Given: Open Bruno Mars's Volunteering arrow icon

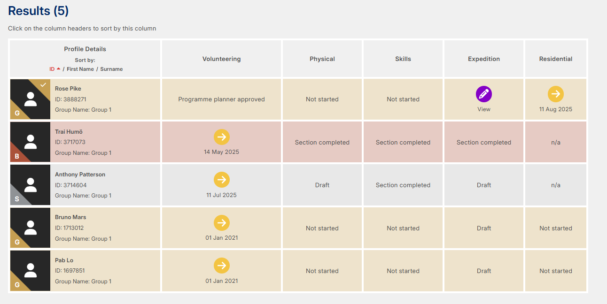Looking at the screenshot, I should click(221, 223).
